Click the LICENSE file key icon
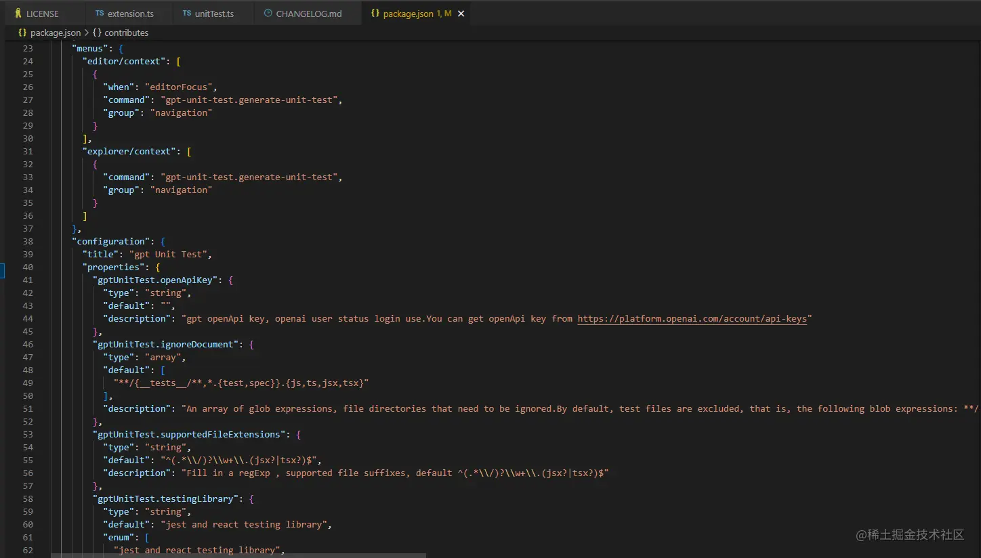 tap(18, 14)
